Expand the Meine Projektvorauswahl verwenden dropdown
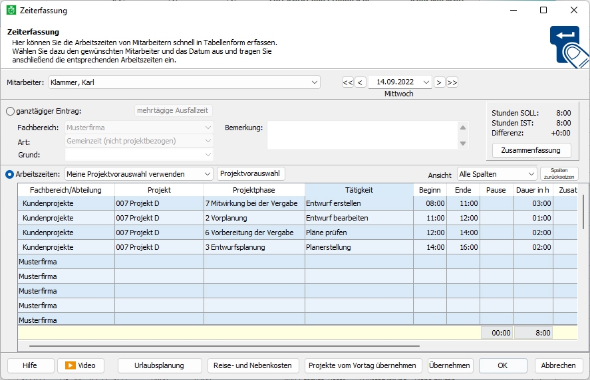Viewport: 590px width, 380px height. click(x=207, y=174)
